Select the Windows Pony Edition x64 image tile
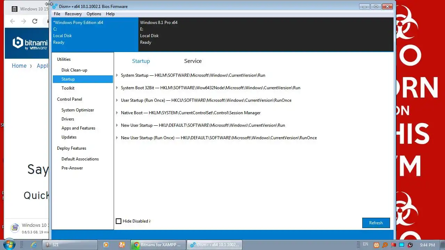Screen dimensions: 445x250 click(95, 34)
